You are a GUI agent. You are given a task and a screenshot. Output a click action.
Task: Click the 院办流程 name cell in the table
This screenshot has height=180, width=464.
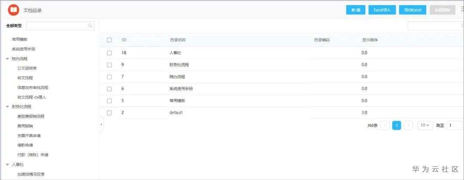coord(177,77)
